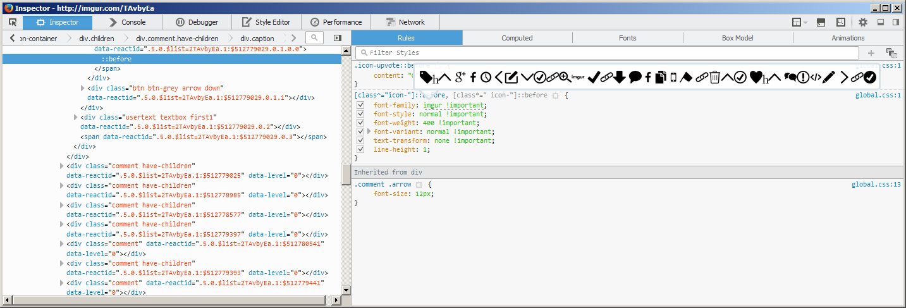This screenshot has height=308, width=906.
Task: Activate the pick element from page tool
Action: pyautogui.click(x=13, y=22)
